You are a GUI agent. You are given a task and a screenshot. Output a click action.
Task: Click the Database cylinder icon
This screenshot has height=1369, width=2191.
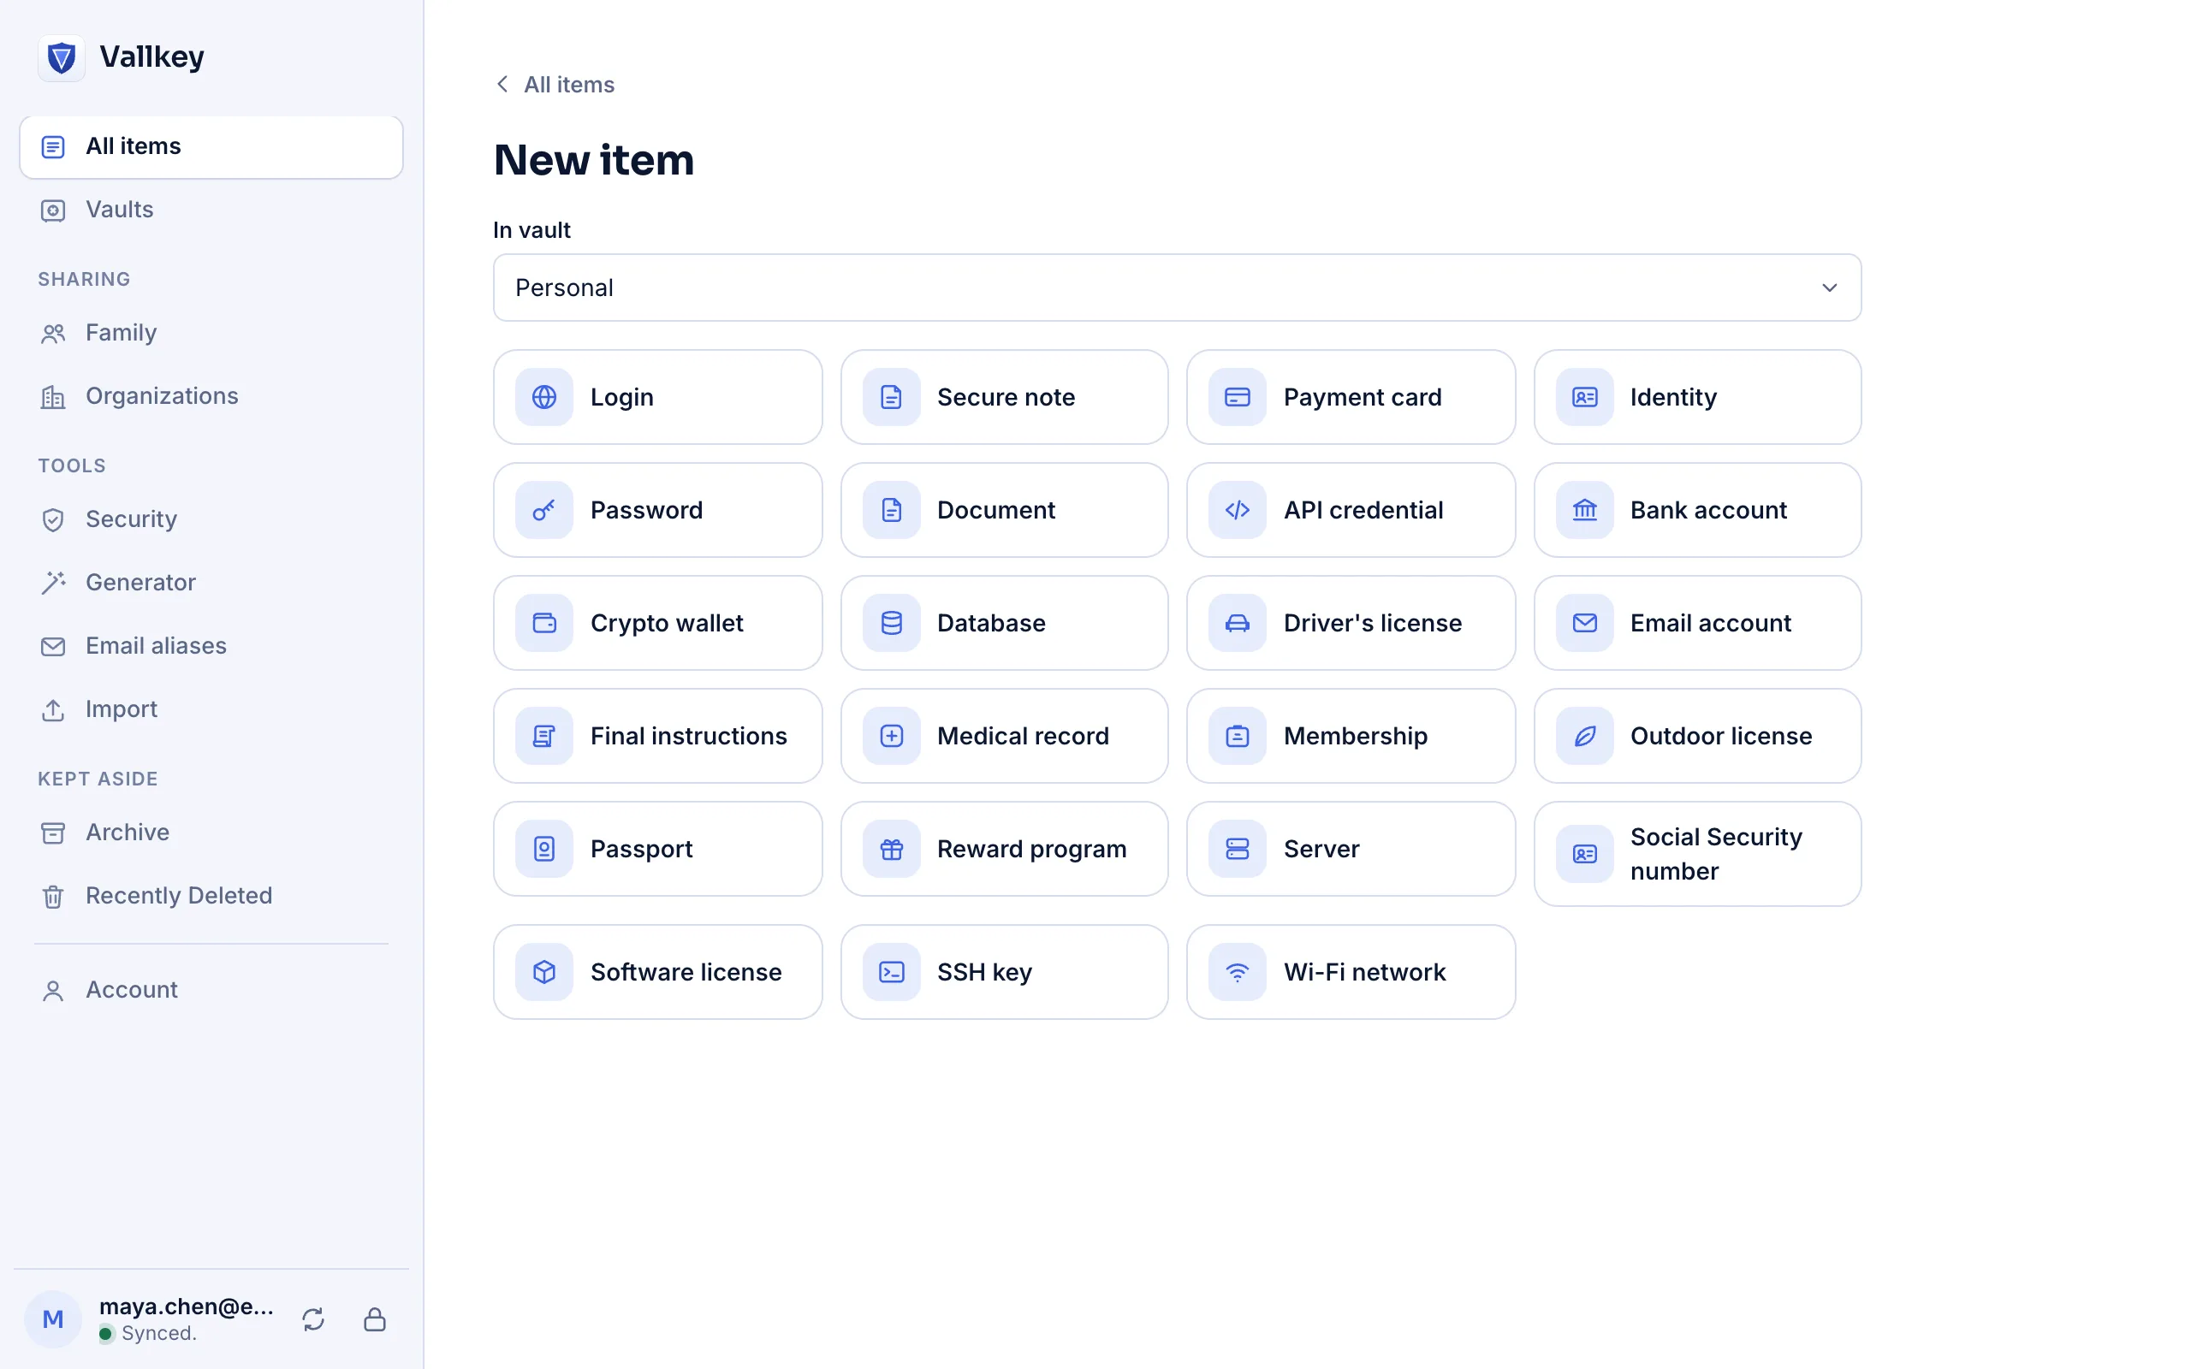click(x=892, y=623)
